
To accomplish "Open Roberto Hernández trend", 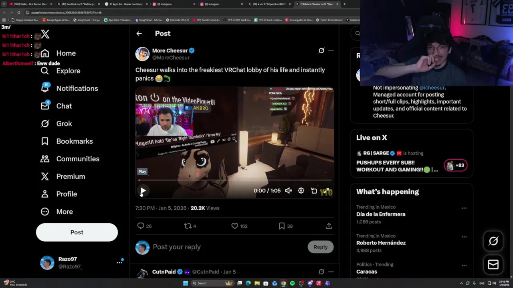I will click(381, 243).
